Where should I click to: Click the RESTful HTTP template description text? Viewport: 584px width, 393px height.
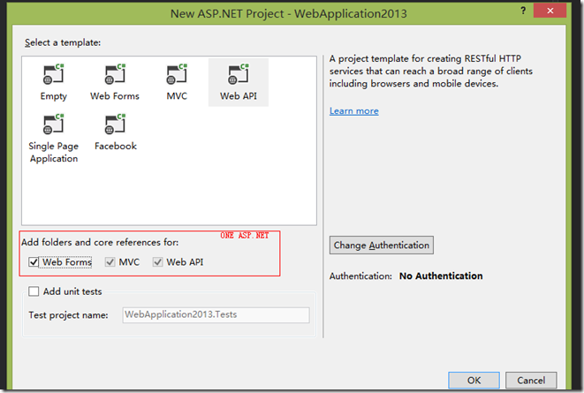tap(431, 71)
